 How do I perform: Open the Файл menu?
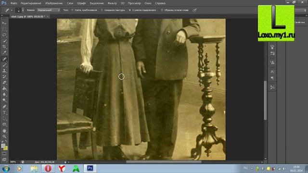[x=13, y=3]
